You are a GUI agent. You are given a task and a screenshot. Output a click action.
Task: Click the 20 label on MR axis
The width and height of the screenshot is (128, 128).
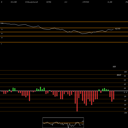[x=125, y=88]
